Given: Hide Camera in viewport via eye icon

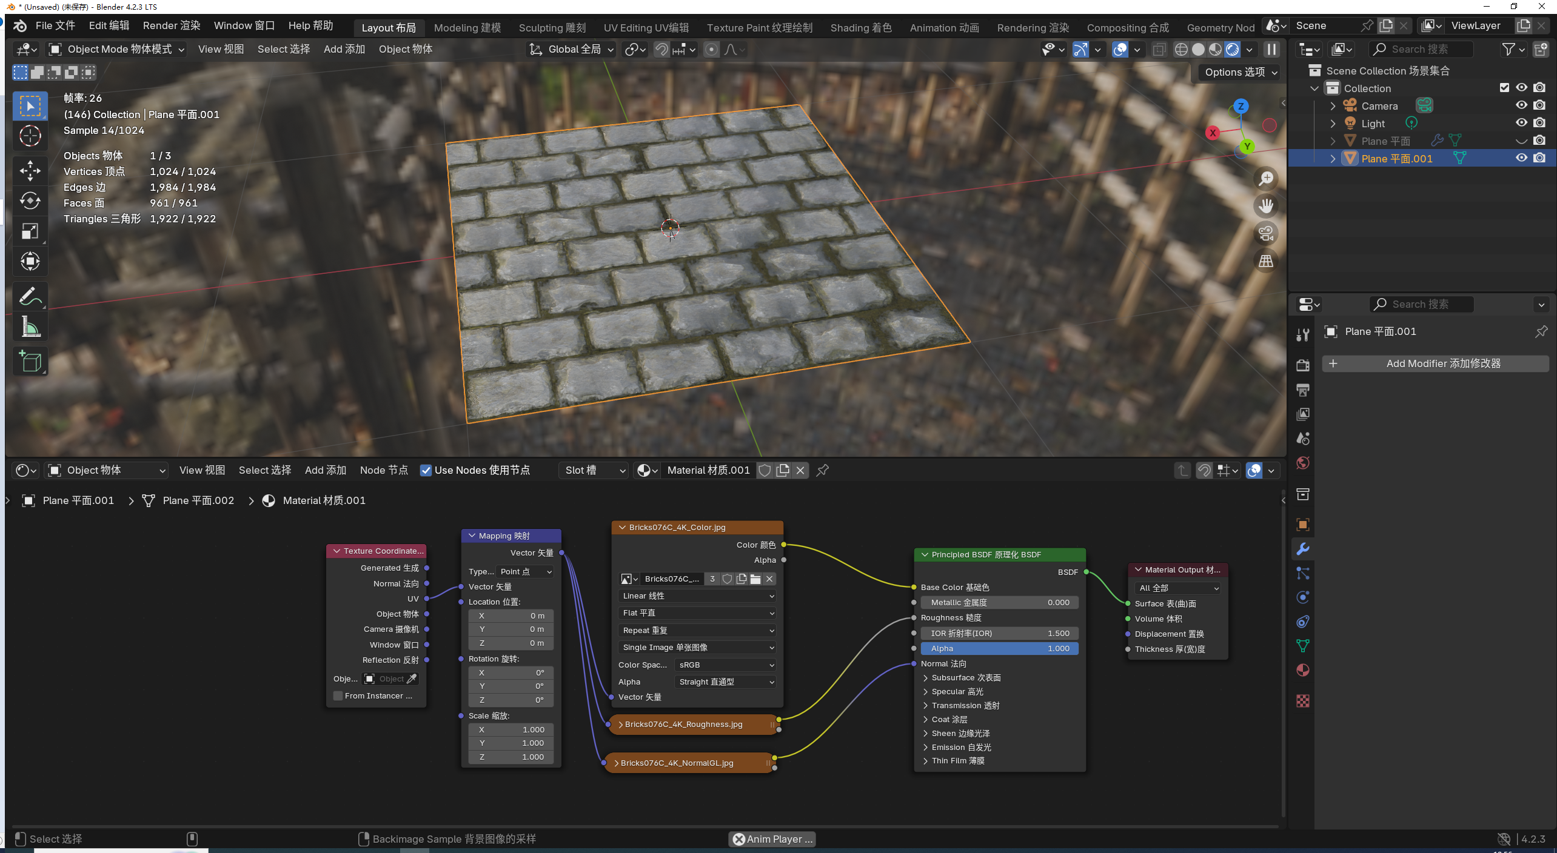Looking at the screenshot, I should (1522, 105).
